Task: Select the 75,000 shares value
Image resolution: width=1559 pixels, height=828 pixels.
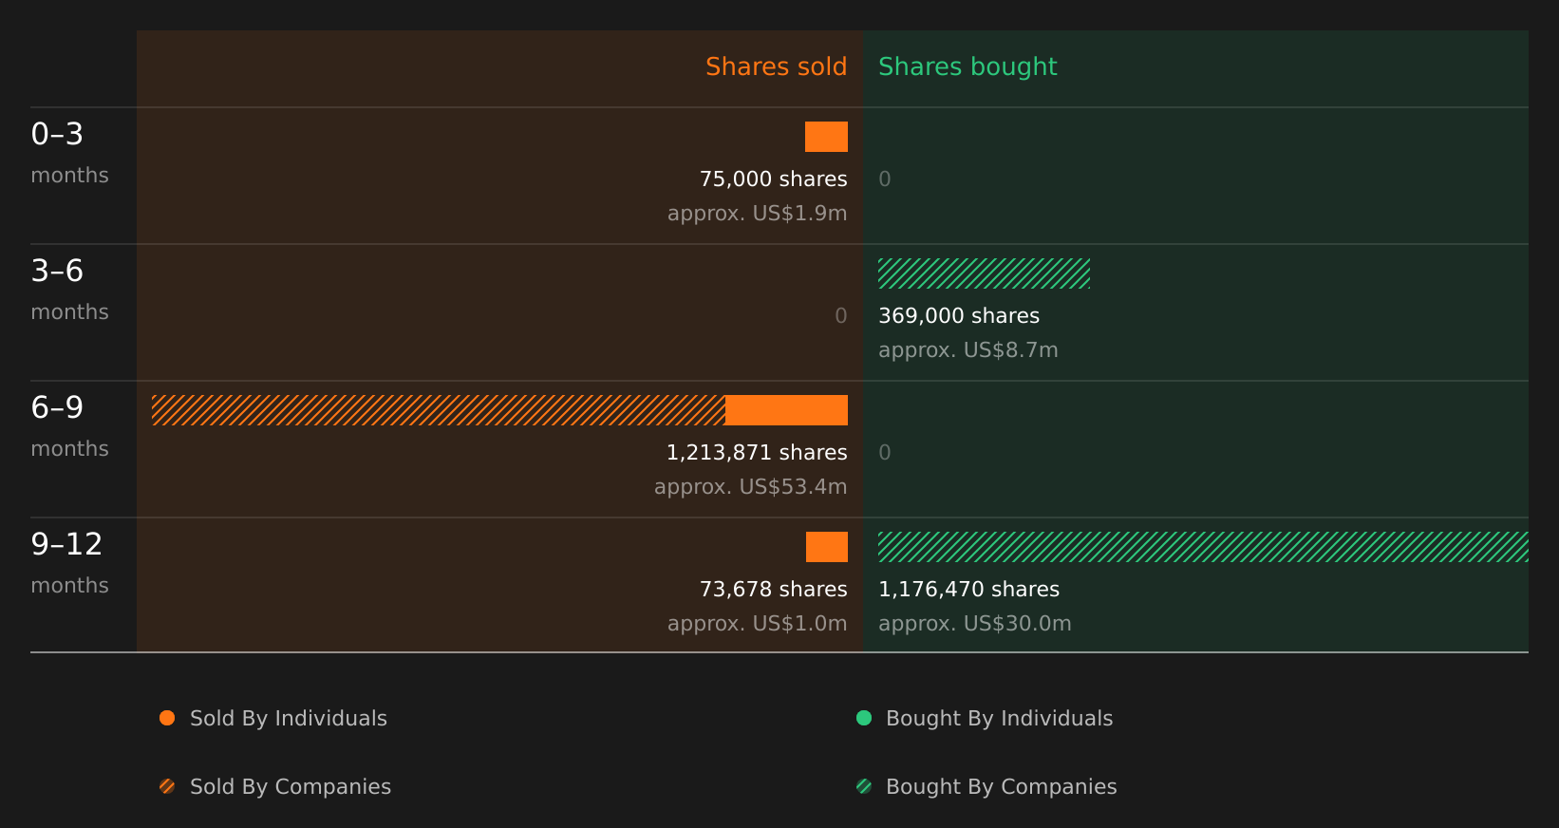Action: [773, 179]
